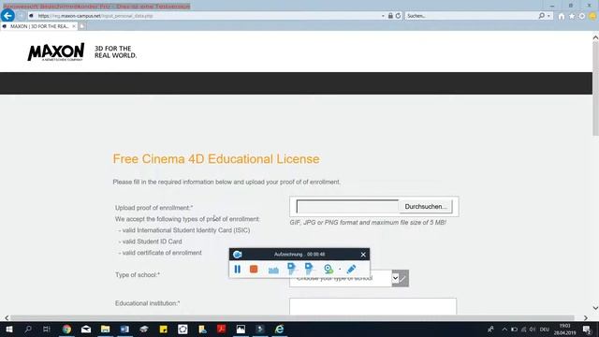Open the Type of school dropdown
The image size is (599, 337).
(x=349, y=278)
